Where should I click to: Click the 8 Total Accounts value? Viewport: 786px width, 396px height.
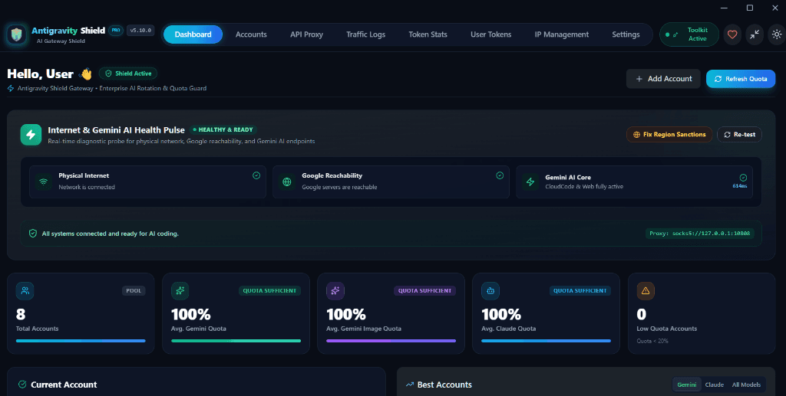tap(21, 315)
